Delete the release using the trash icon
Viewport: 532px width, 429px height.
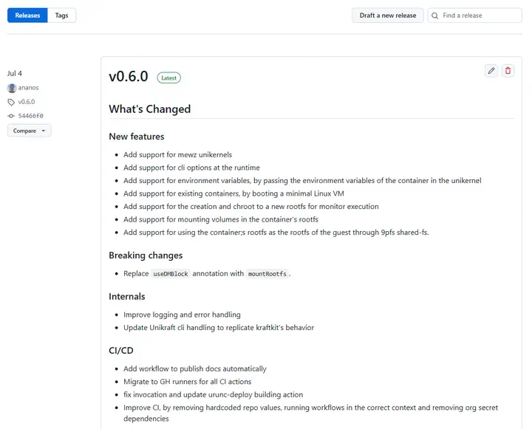click(x=508, y=71)
